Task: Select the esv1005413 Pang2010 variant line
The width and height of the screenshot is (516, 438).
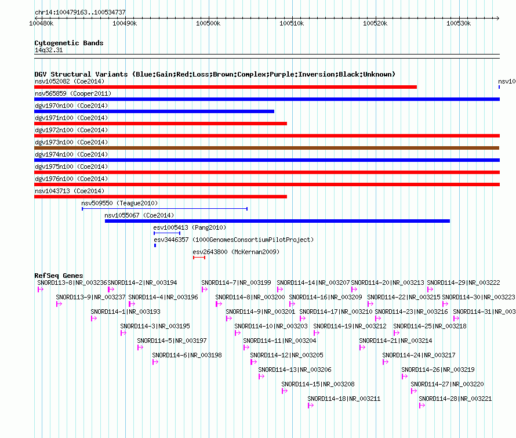Action: point(167,233)
